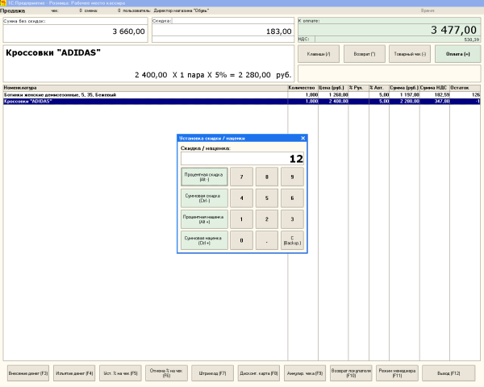The image size is (484, 387).
Task: Tap digit 4 on the discount keypad
Action: (x=242, y=198)
